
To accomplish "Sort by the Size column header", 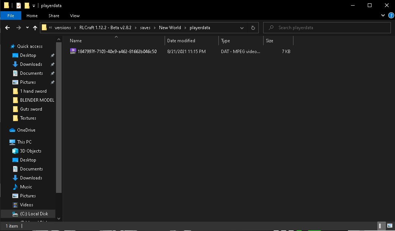I will coord(279,41).
